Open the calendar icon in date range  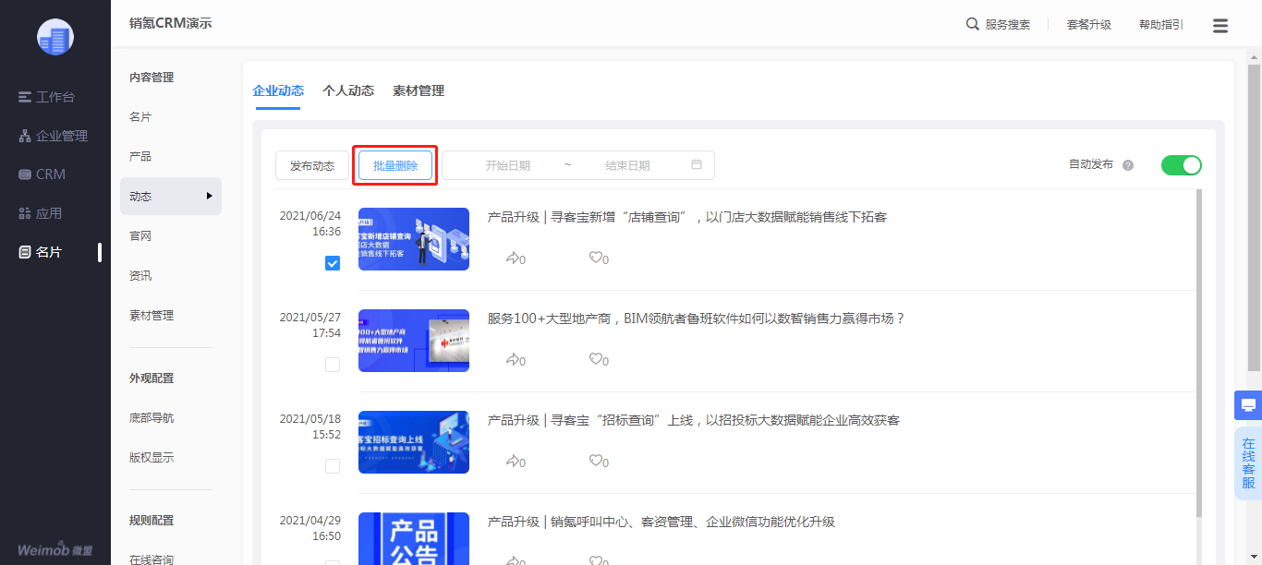pyautogui.click(x=697, y=164)
